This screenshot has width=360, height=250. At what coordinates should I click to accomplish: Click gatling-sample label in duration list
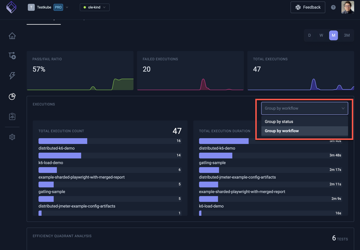[212, 163]
